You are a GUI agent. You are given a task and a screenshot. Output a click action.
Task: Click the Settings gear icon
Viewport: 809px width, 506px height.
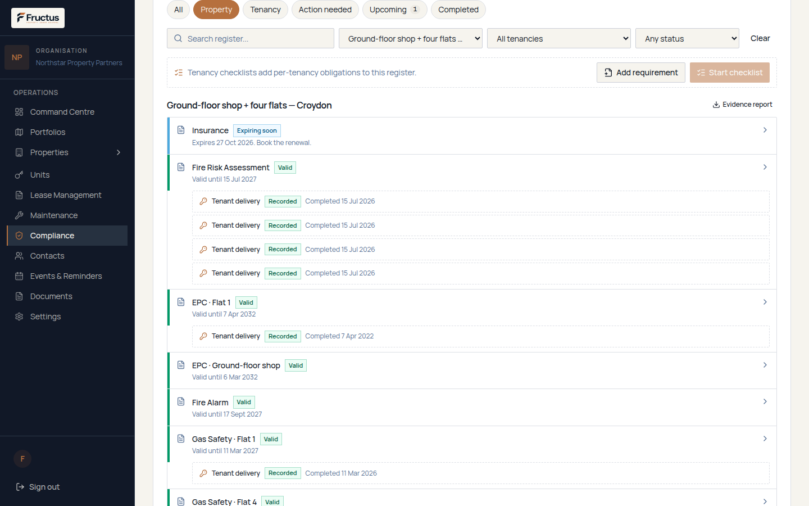[x=19, y=317]
